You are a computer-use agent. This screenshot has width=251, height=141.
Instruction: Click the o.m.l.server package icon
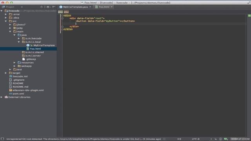pos(24,56)
